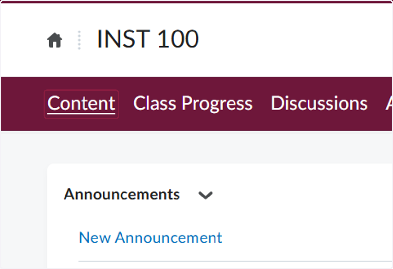Screen dimensions: 393x269
Task: Create announcement via New Announcement
Action: tap(151, 238)
